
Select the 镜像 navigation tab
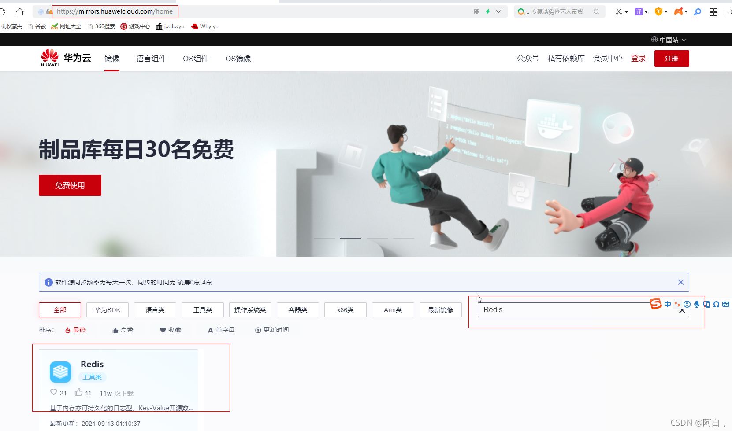tap(112, 59)
